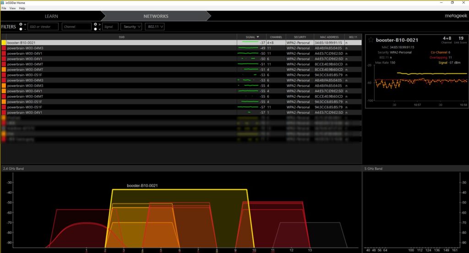Image resolution: width=469 pixels, height=253 pixels.
Task: Click orange swatch of powerbrain-W00-04MT channel 4
Action: [4, 69]
